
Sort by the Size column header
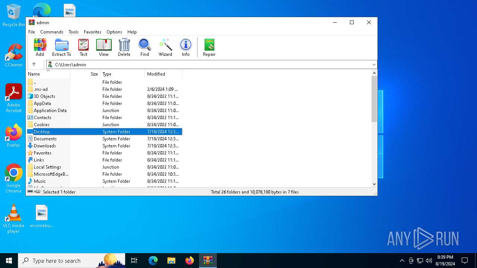pyautogui.click(x=85, y=74)
